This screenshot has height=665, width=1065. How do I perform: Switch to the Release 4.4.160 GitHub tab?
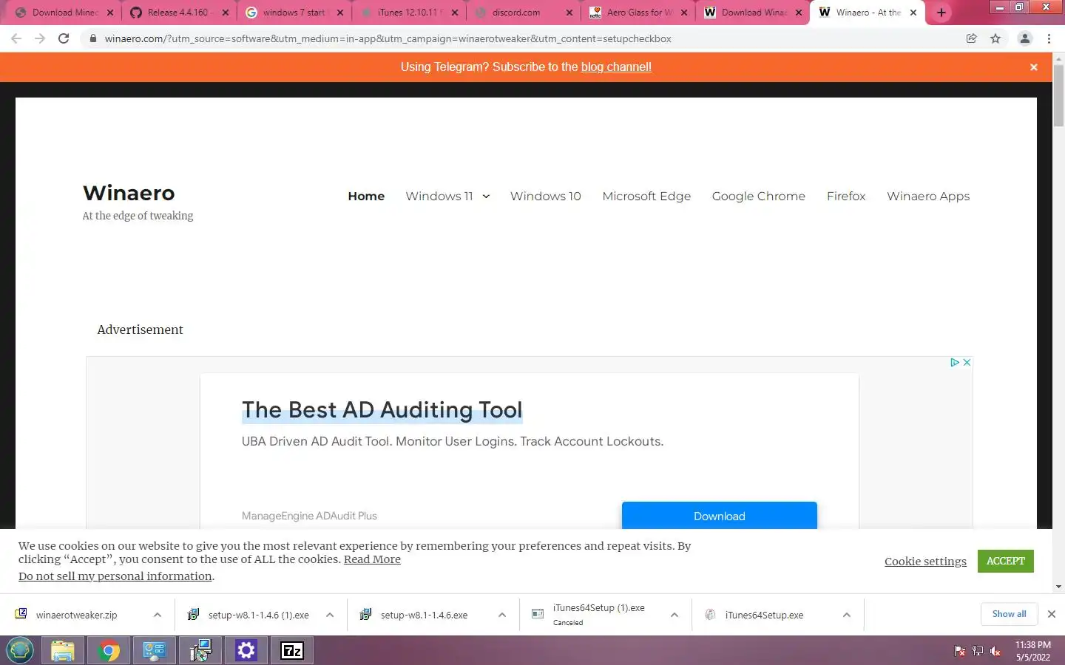(x=177, y=13)
